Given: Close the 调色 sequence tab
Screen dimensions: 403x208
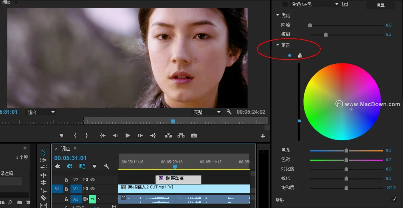Looking at the screenshot, I should [x=56, y=149].
